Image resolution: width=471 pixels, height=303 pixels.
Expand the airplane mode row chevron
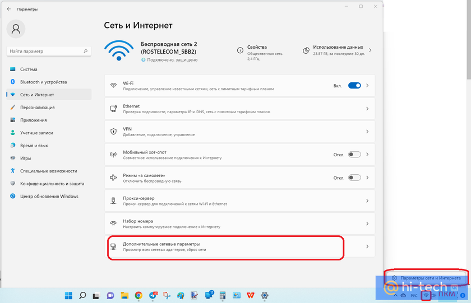367,178
